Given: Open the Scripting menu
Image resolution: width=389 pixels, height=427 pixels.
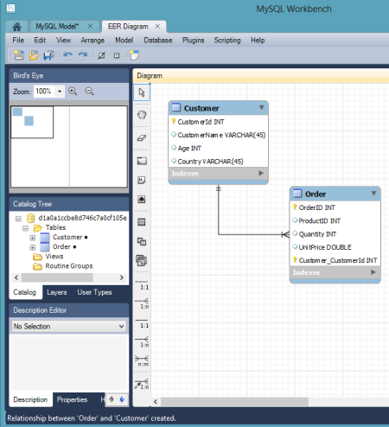Looking at the screenshot, I should (227, 40).
